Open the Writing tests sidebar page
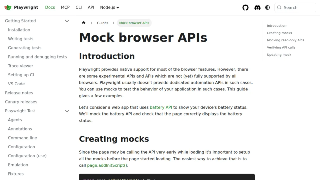Viewport: 320px width, 180px height. click(21, 39)
